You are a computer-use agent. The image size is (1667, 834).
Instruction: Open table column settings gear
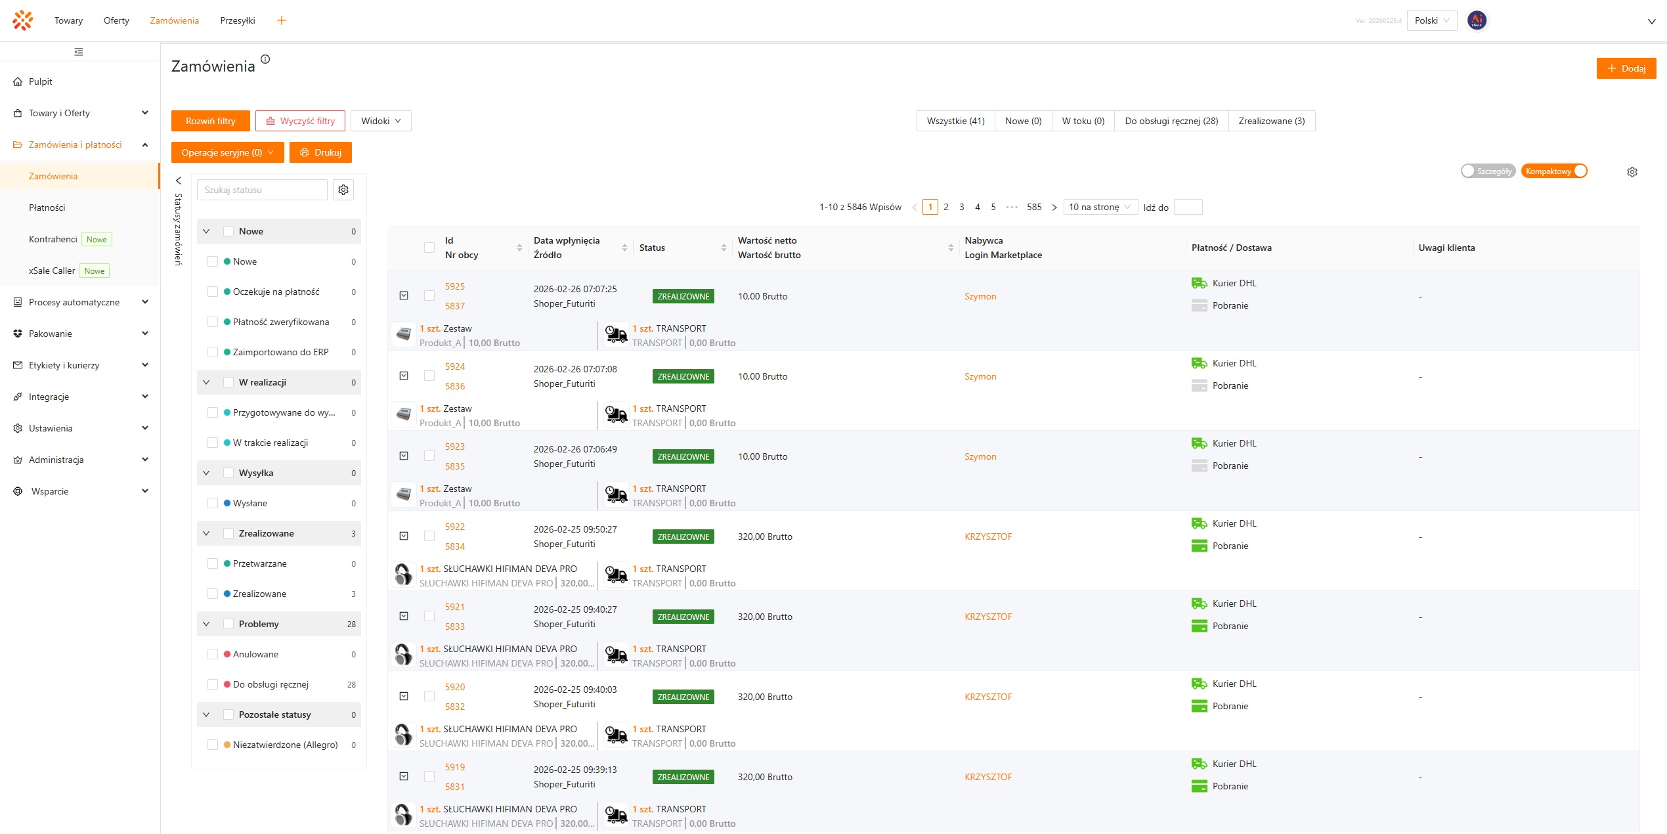click(1632, 172)
